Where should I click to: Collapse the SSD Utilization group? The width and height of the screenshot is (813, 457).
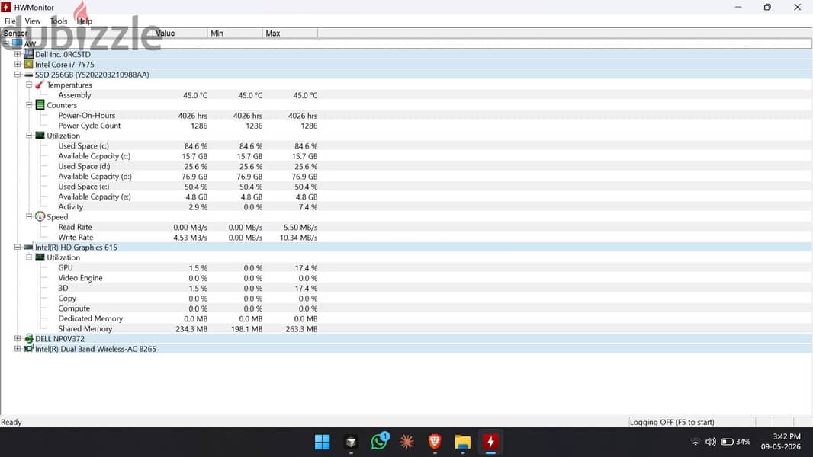(x=29, y=135)
